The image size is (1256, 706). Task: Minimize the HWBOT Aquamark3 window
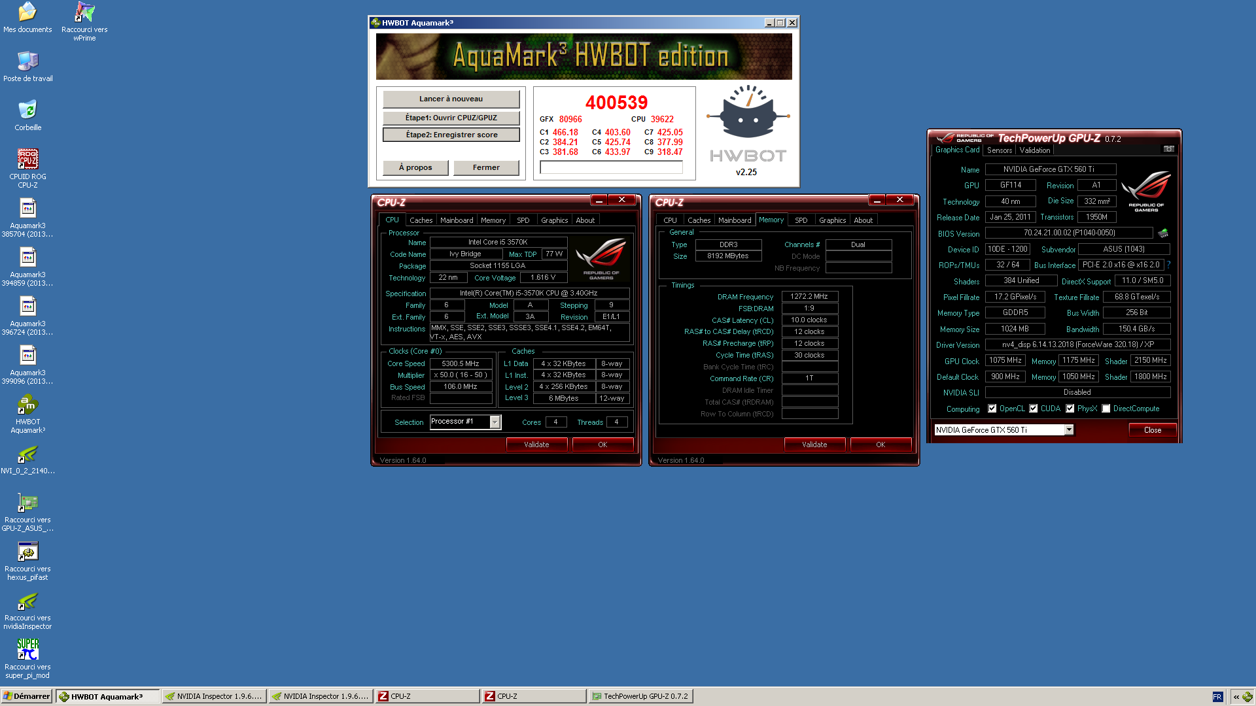pos(769,23)
